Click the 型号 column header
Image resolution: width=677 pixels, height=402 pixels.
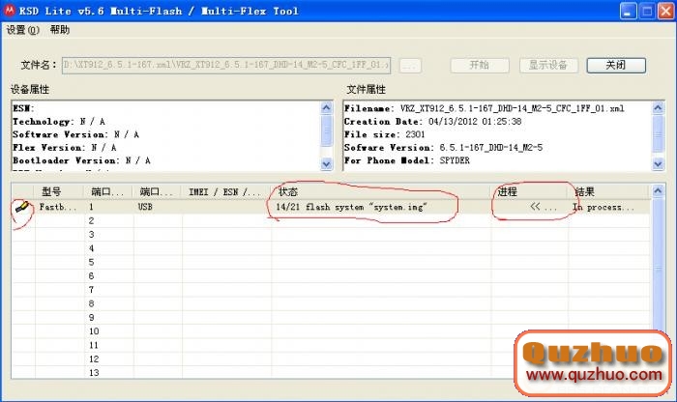58,191
